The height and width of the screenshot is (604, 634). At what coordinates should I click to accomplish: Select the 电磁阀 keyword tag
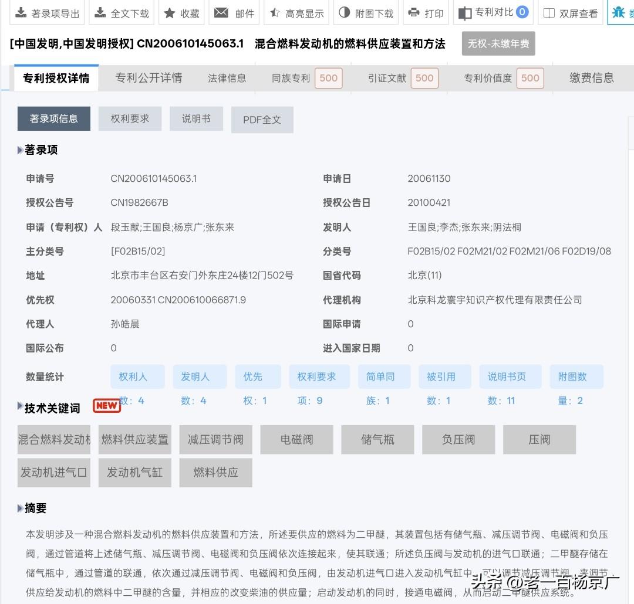(x=296, y=439)
